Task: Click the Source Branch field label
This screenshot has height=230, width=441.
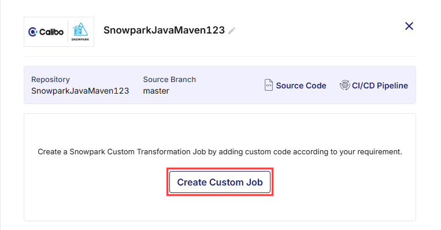Action: point(169,80)
